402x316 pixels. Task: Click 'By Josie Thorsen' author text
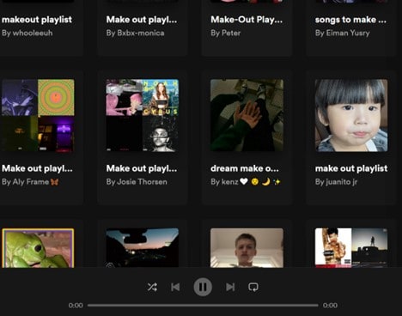coord(137,182)
